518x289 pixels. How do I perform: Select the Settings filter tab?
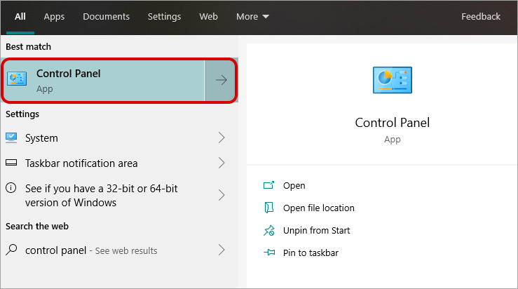point(164,17)
